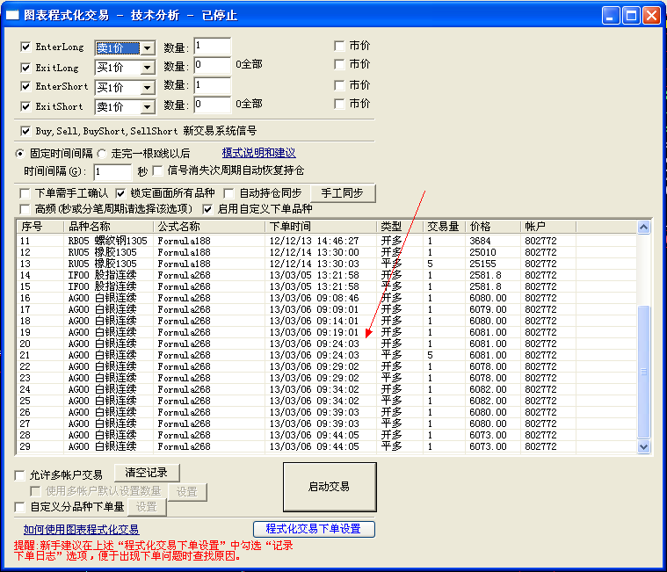This screenshot has height=572, width=667.
Task: Open the 模式说明和建议 link
Action: (x=258, y=153)
